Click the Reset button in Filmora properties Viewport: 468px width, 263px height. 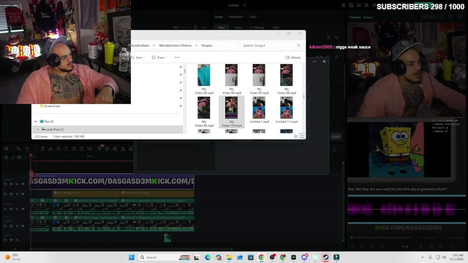[x=336, y=137]
